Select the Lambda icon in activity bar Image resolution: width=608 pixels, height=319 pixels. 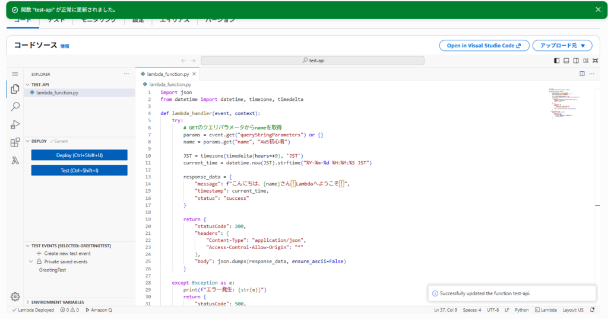pos(15,160)
